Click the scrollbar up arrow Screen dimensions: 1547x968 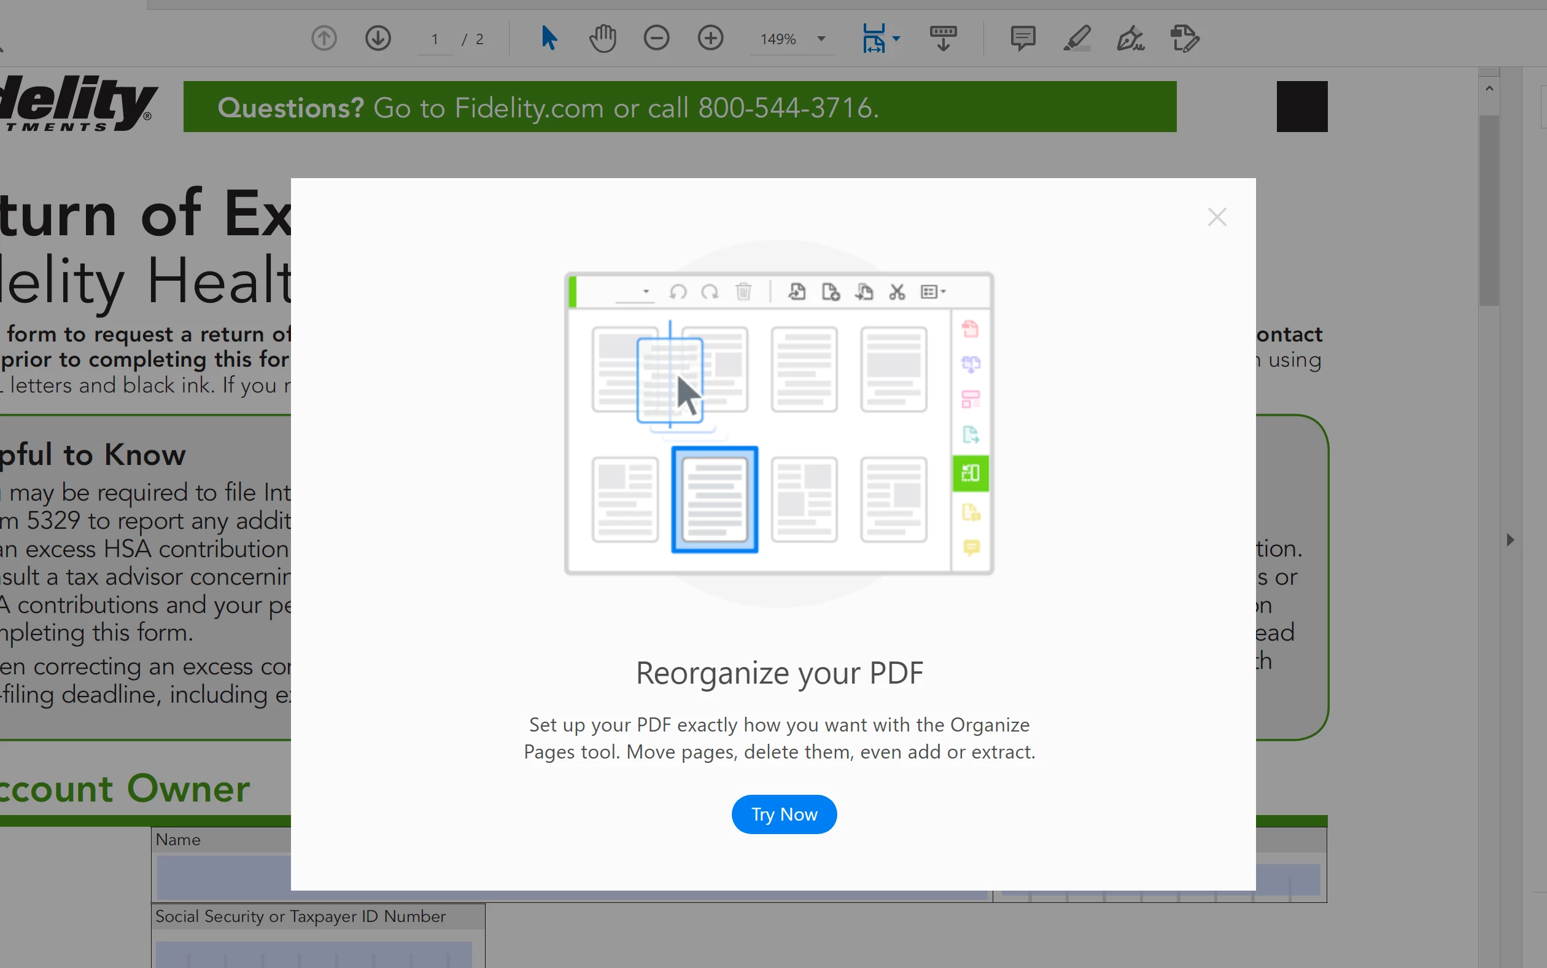(x=1489, y=88)
